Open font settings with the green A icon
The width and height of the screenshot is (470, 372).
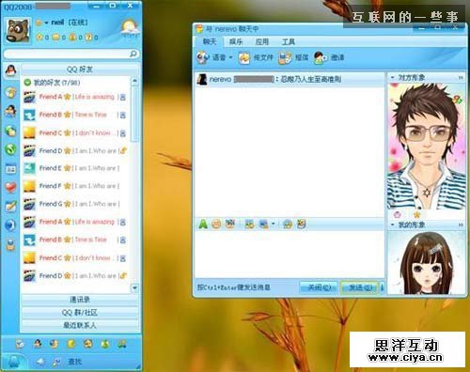click(203, 224)
